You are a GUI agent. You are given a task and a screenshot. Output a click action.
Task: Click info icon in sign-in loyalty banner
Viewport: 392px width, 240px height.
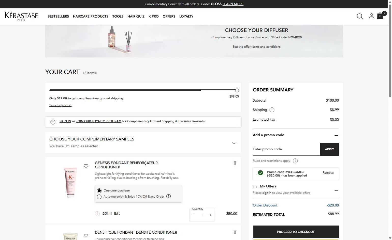pyautogui.click(x=53, y=122)
